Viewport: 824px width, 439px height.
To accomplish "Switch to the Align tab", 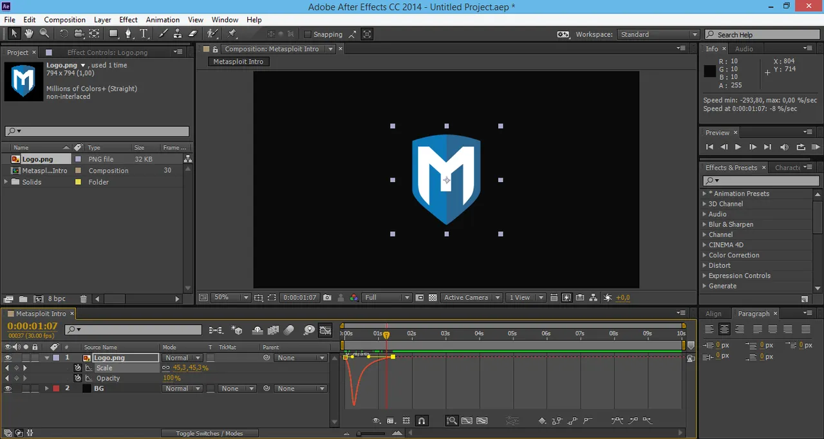I will click(713, 313).
